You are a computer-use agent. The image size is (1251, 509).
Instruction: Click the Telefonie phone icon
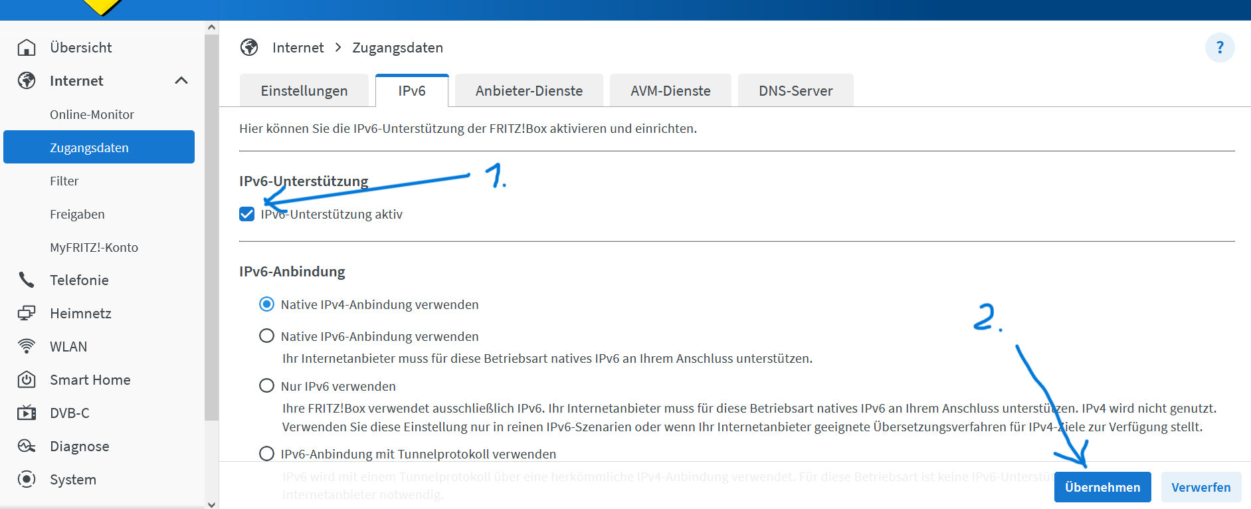27,280
